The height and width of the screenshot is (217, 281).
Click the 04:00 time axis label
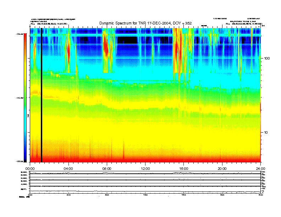click(x=68, y=169)
